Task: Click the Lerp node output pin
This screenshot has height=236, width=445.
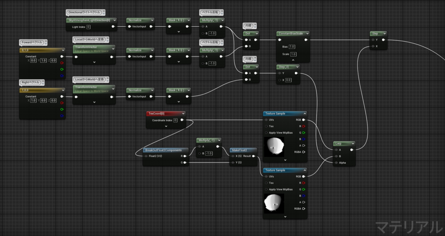Action: pos(352,150)
